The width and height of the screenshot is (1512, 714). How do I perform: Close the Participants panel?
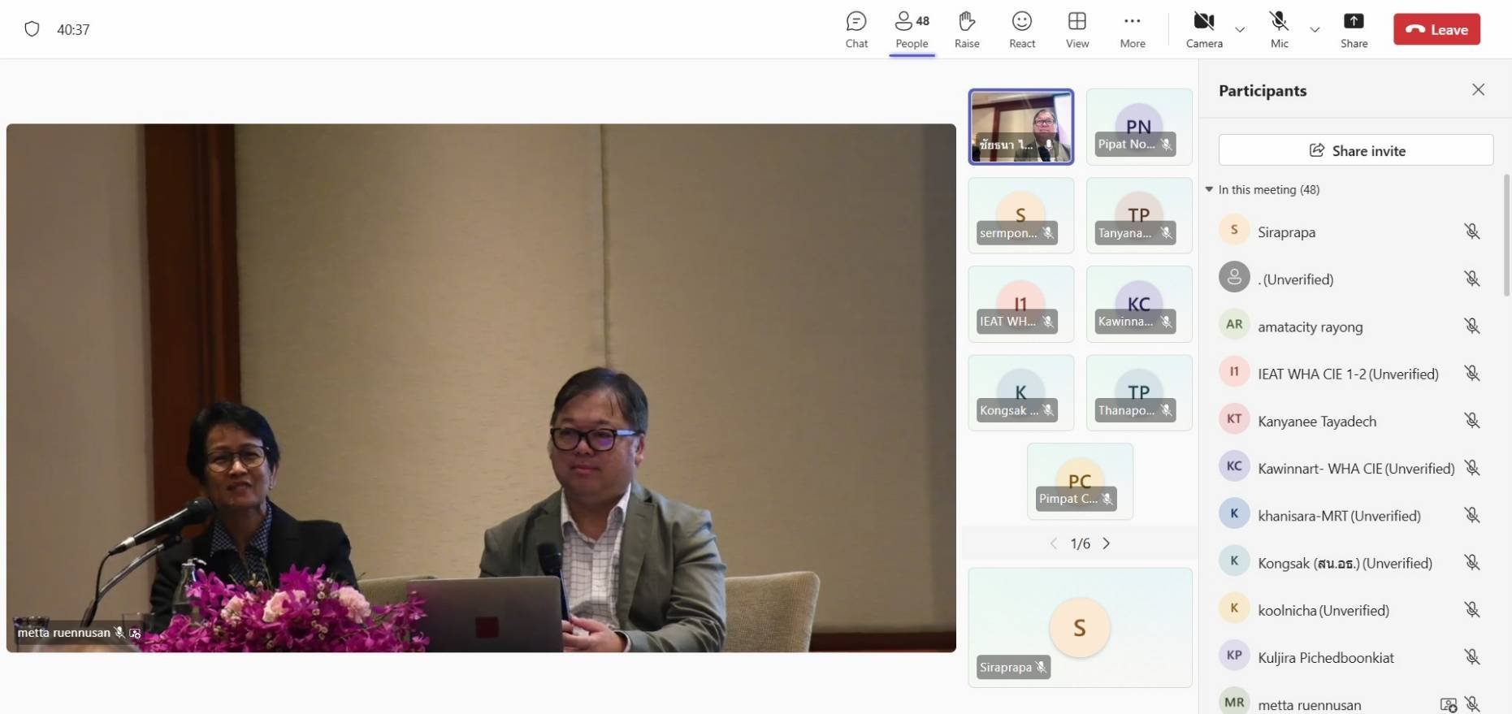point(1478,90)
